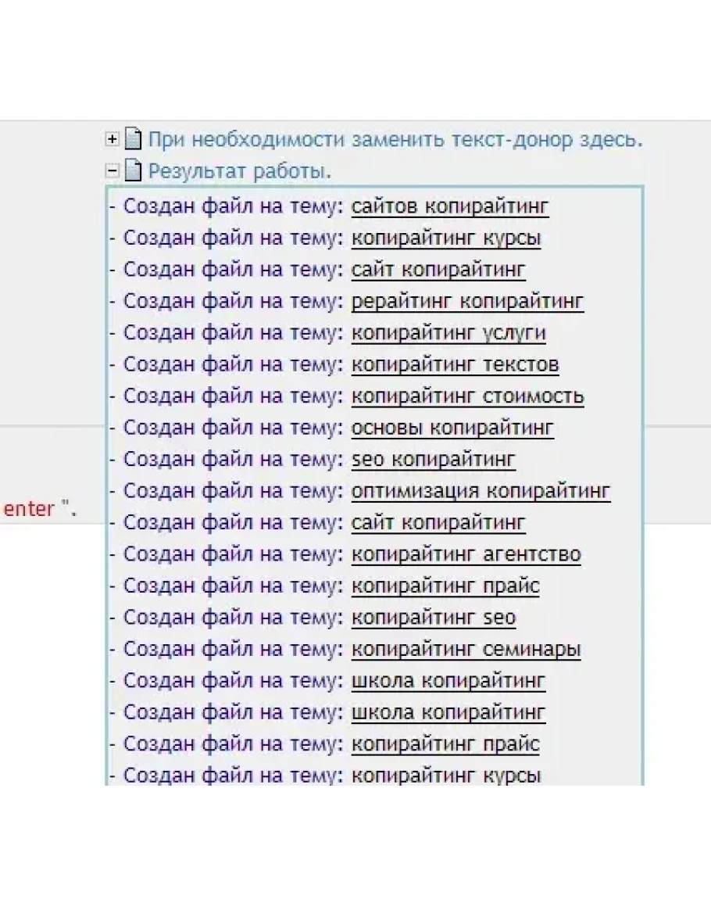
Task: Open the 'seo копирайтинг' topic link
Action: coord(433,460)
